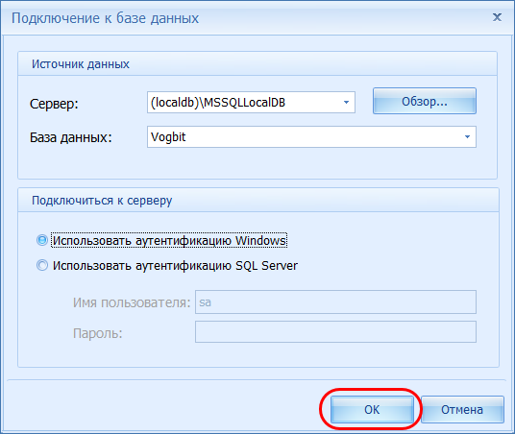Screen dimensions: 515x434
Task: Click the Отмена cancel button
Action: (462, 409)
